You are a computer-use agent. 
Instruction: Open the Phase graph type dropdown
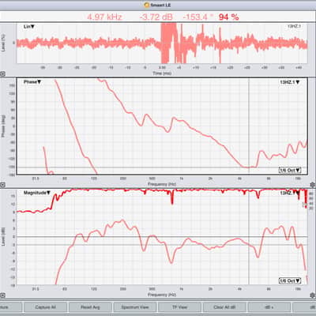32,82
